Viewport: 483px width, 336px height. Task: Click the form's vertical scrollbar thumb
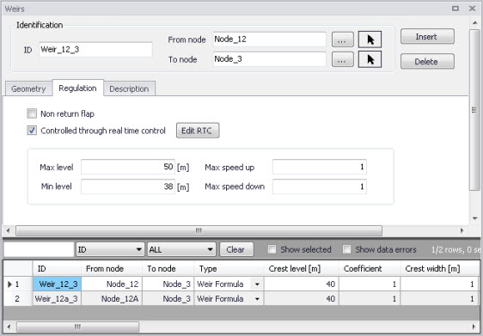click(x=474, y=110)
